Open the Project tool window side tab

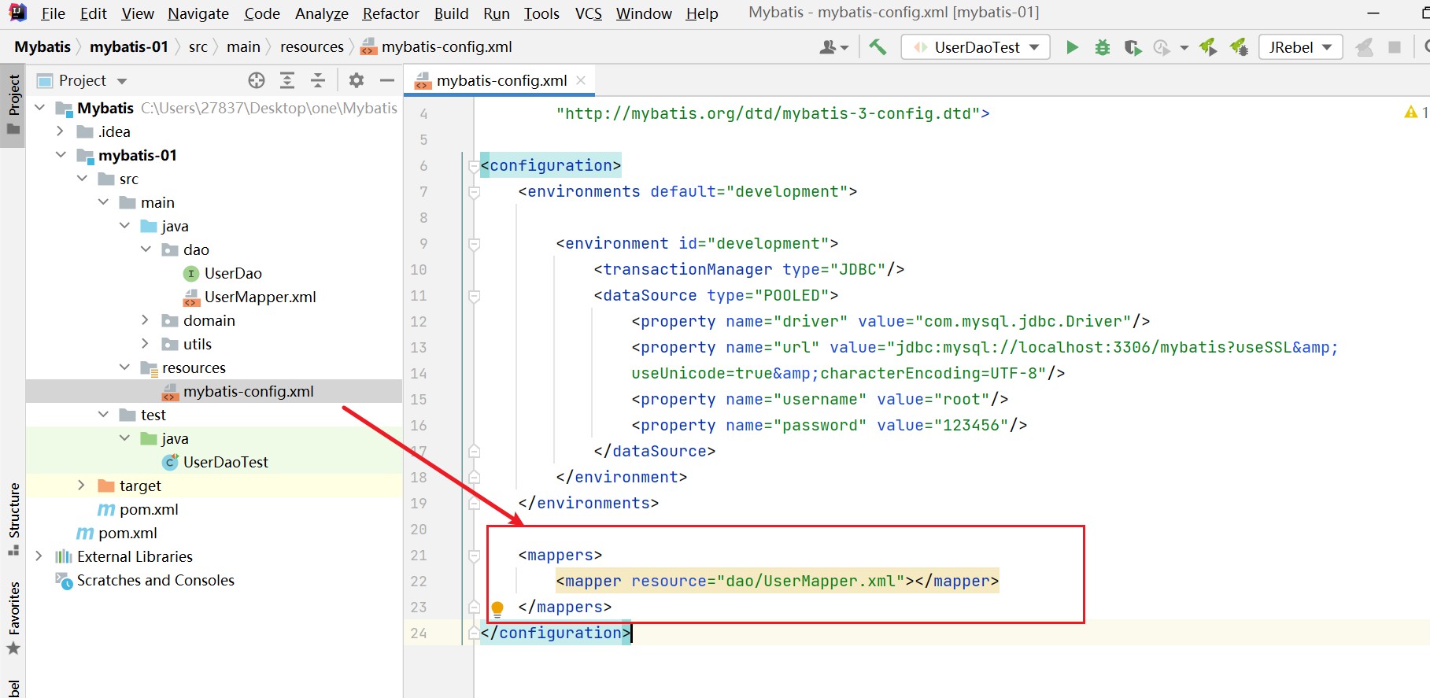pos(13,107)
